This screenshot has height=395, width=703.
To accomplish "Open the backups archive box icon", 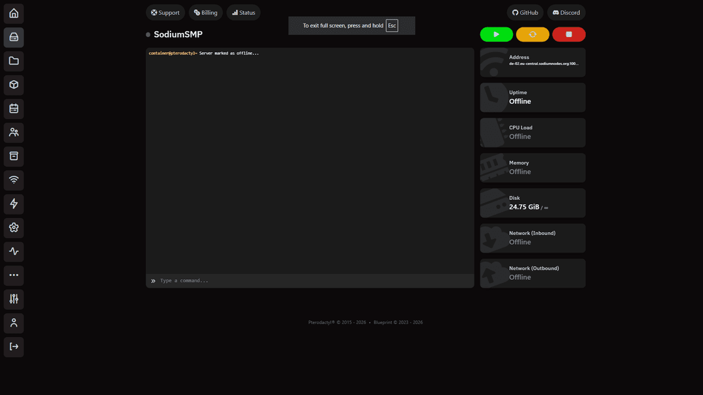I will pos(14,156).
